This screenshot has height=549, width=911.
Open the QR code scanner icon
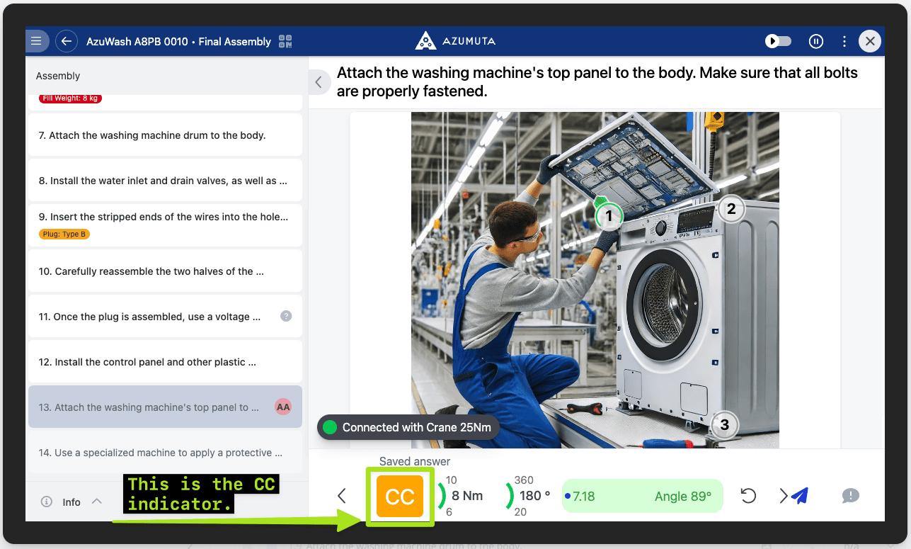pos(285,41)
